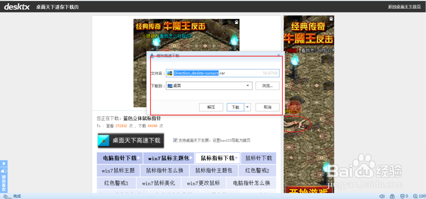
Task: Open the 鼠标指针主题包 link
Action: (x=214, y=171)
